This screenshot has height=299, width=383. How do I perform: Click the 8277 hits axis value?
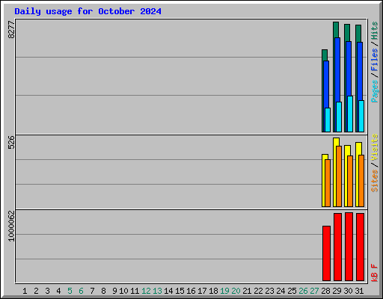click(11, 30)
